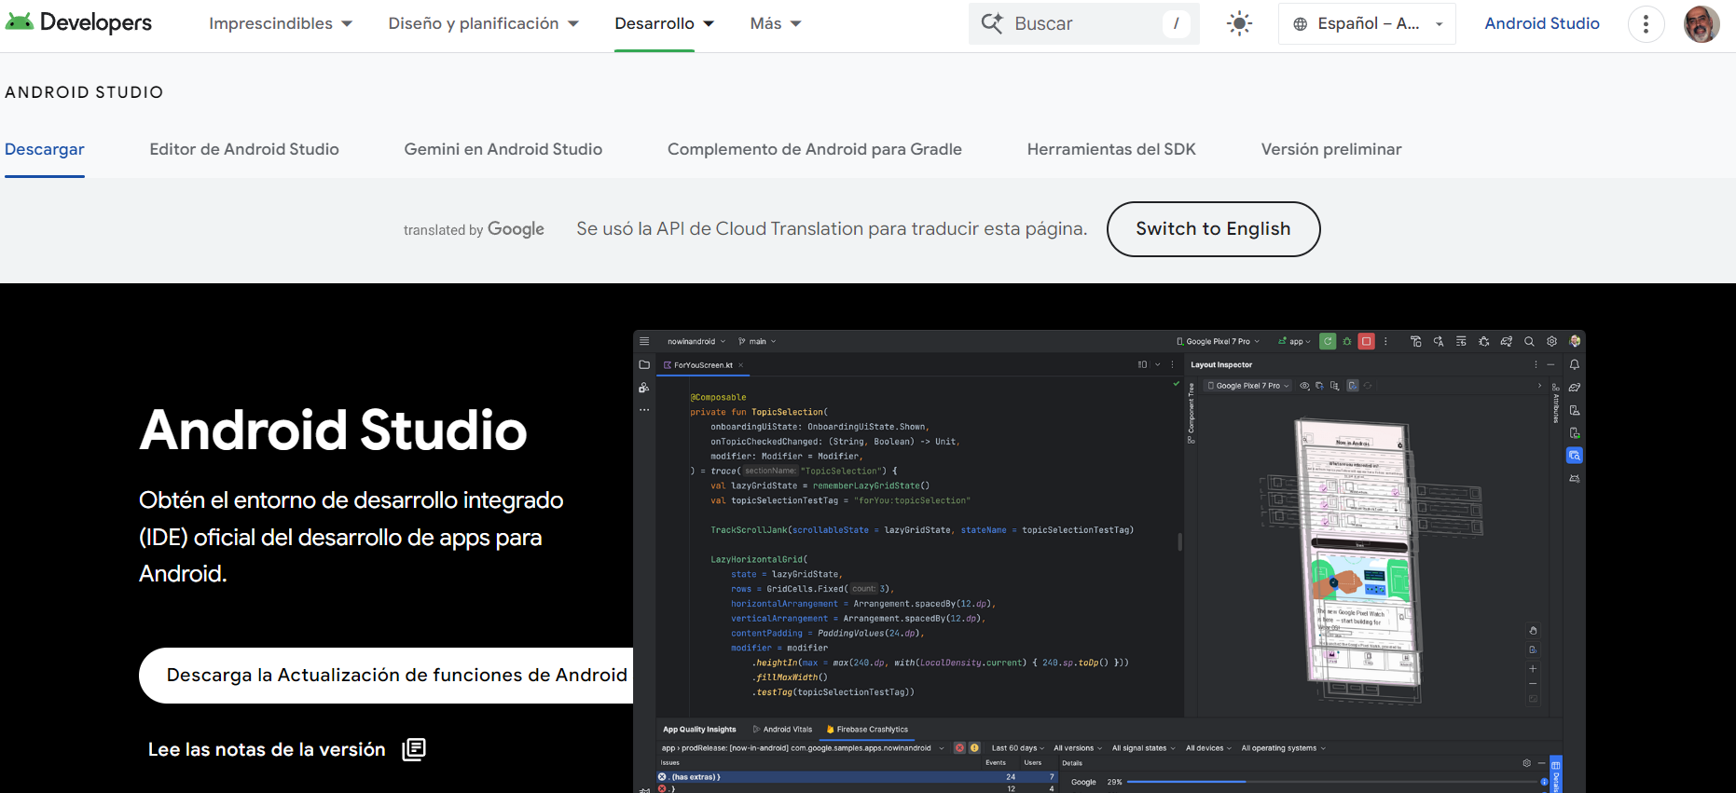
Task: Open the Gemini en Android Studio tab
Action: [503, 149]
